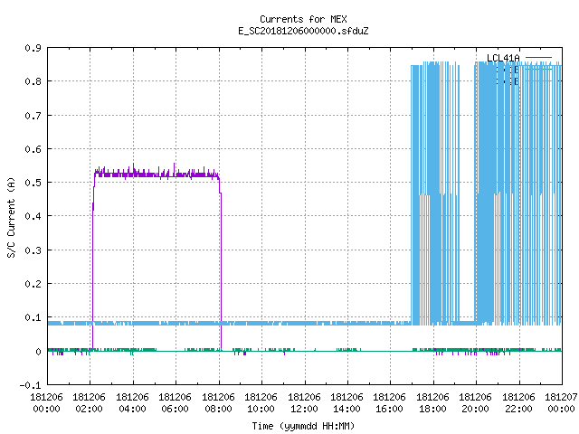Click the y-axis tick label '0.8'
Image resolution: width=579 pixels, height=434 pixels.
pyautogui.click(x=33, y=81)
